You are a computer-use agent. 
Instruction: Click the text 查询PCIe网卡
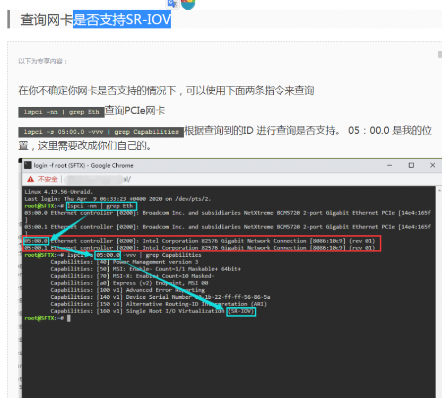click(x=135, y=110)
